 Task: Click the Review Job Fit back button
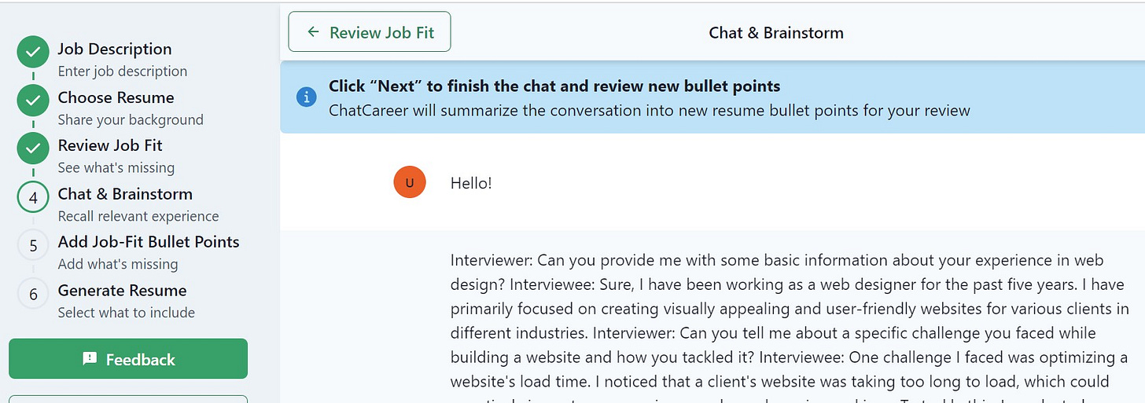370,31
